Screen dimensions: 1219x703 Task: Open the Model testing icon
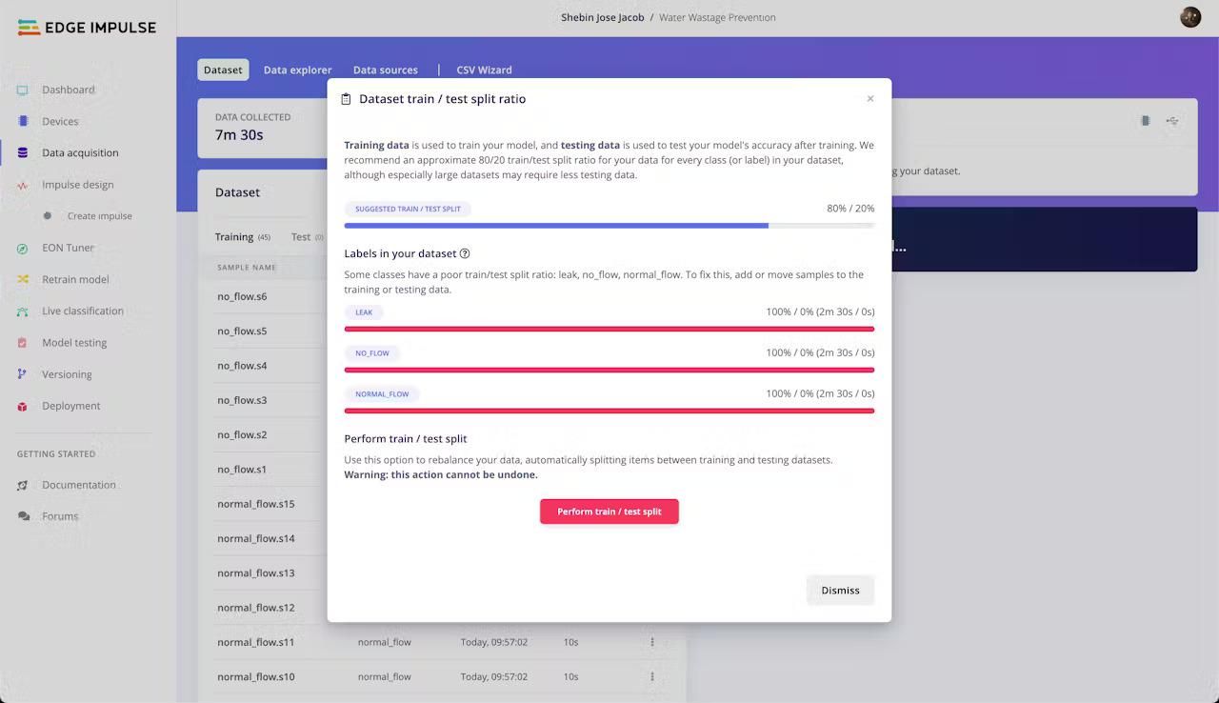[x=23, y=343]
